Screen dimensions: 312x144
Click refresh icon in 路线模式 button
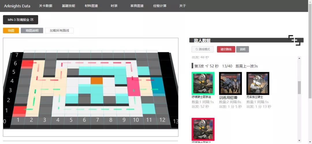pos(197,49)
